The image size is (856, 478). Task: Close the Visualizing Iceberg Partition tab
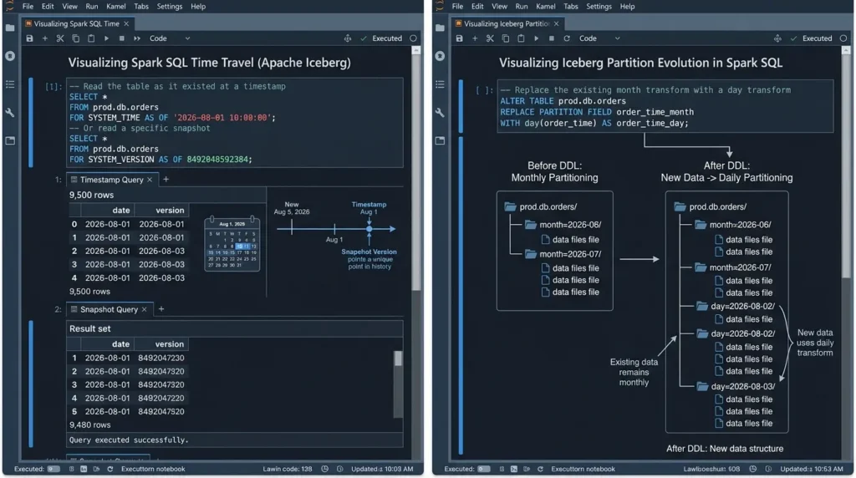point(556,23)
